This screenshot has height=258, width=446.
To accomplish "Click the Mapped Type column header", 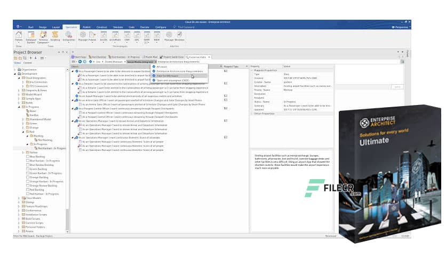I will (x=235, y=67).
